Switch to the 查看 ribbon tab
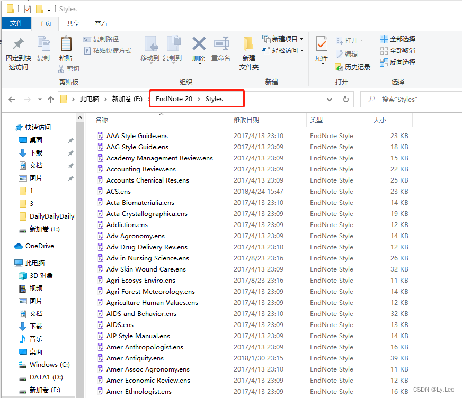 (101, 23)
